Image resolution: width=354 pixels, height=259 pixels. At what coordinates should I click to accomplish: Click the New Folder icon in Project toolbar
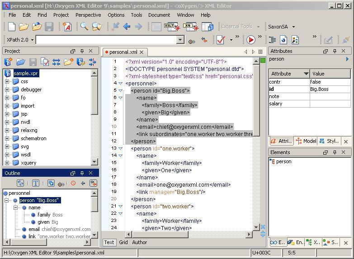(68, 62)
